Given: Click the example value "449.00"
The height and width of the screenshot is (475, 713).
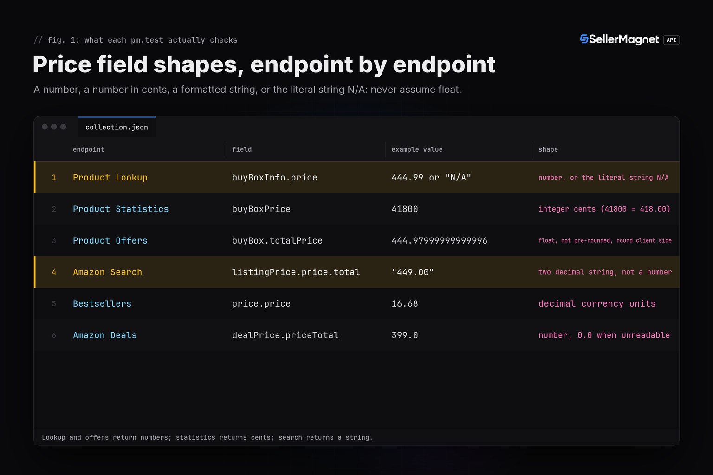Looking at the screenshot, I should (413, 272).
